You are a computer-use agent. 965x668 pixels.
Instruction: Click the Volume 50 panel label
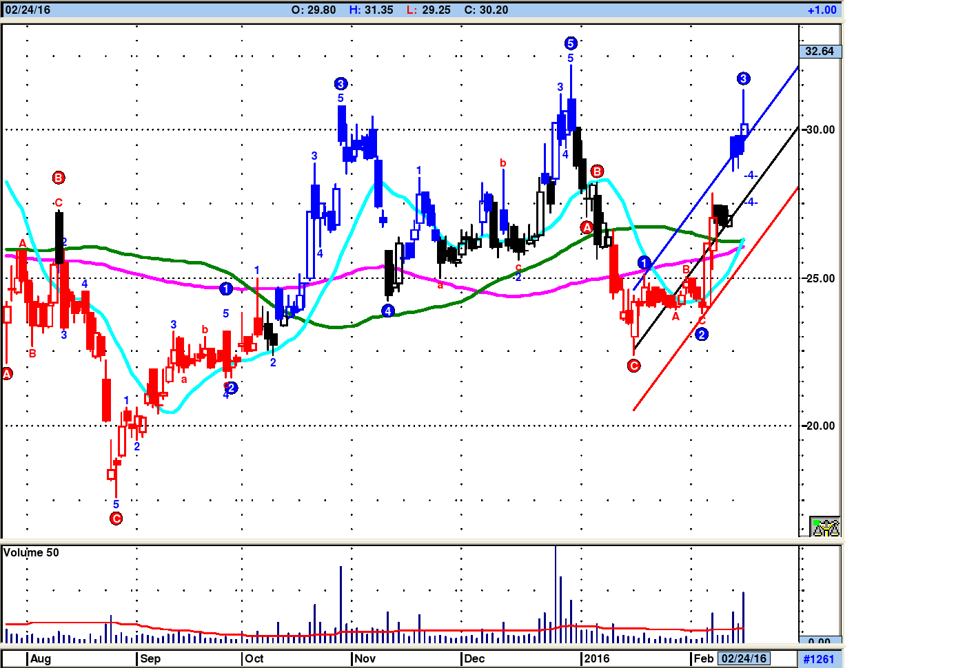click(x=31, y=552)
